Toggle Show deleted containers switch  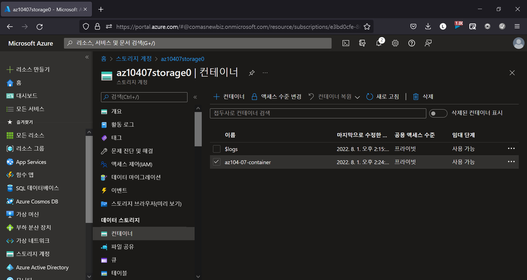[438, 113]
